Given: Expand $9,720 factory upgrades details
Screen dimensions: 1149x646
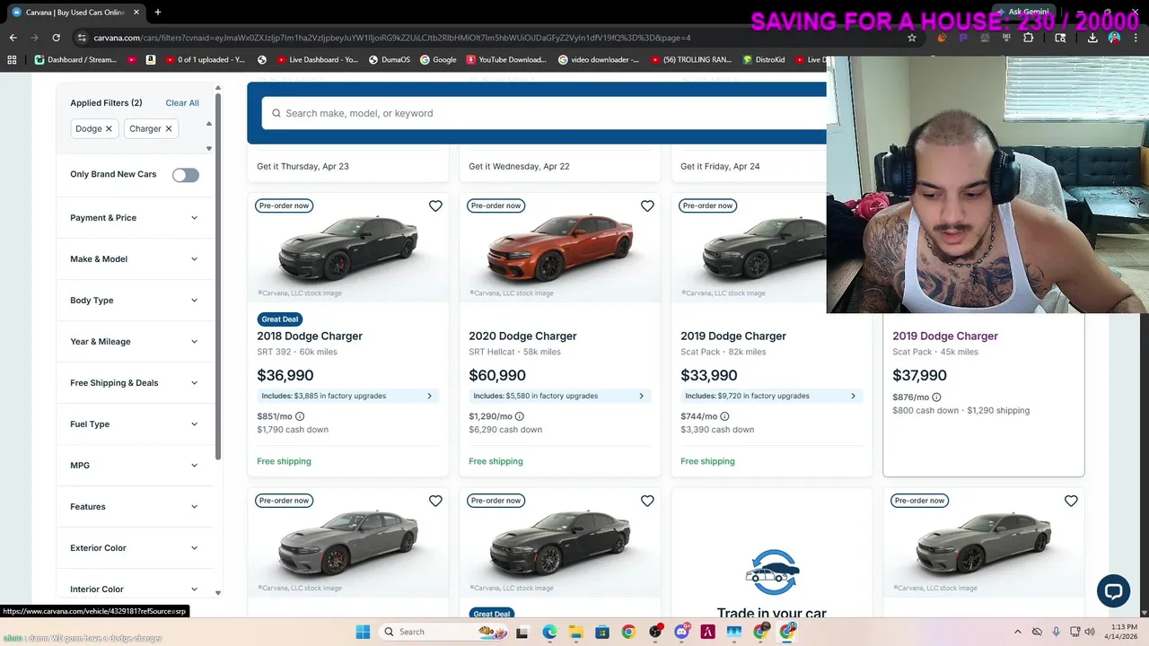Looking at the screenshot, I should (x=771, y=396).
